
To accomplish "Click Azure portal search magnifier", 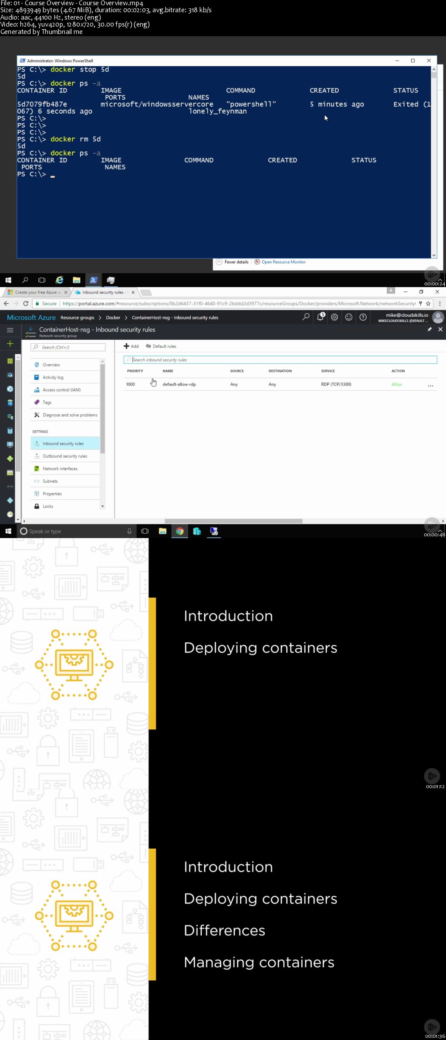I will (x=306, y=317).
